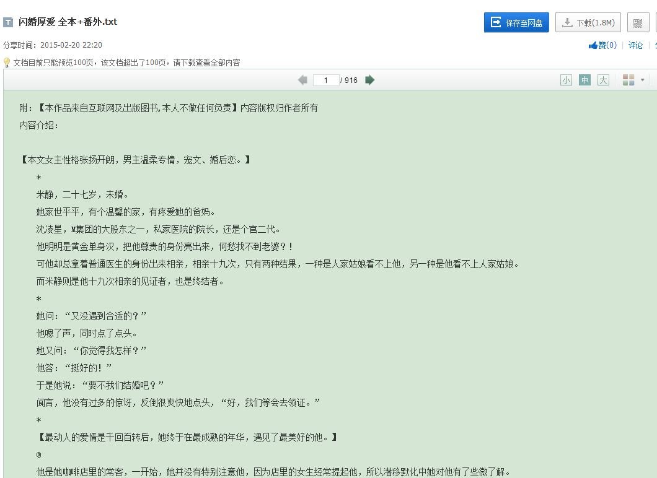
Task: Like the file with 赞(0)
Action: tap(602, 45)
